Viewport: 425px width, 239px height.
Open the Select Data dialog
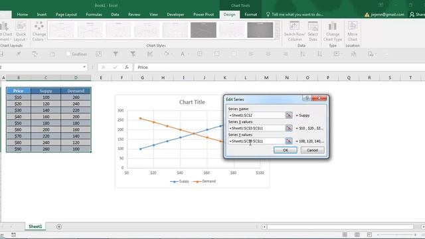(313, 32)
